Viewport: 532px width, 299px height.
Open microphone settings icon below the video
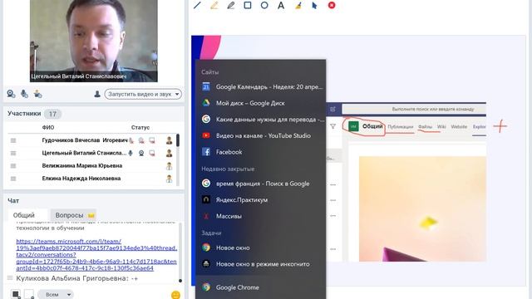click(24, 94)
